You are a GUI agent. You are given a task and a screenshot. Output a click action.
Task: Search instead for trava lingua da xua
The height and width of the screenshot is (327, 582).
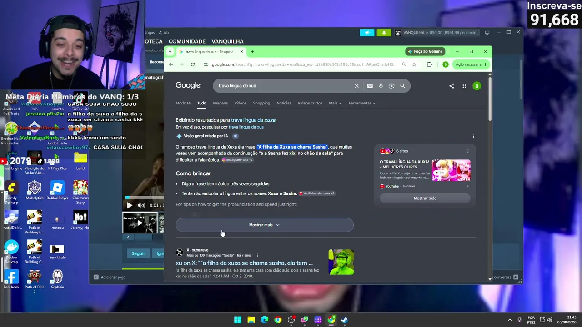tap(246, 127)
